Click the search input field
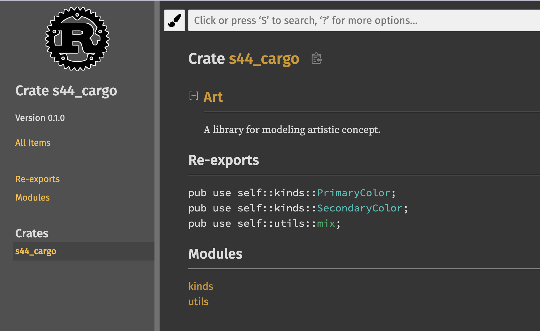The image size is (540, 331). [x=364, y=20]
